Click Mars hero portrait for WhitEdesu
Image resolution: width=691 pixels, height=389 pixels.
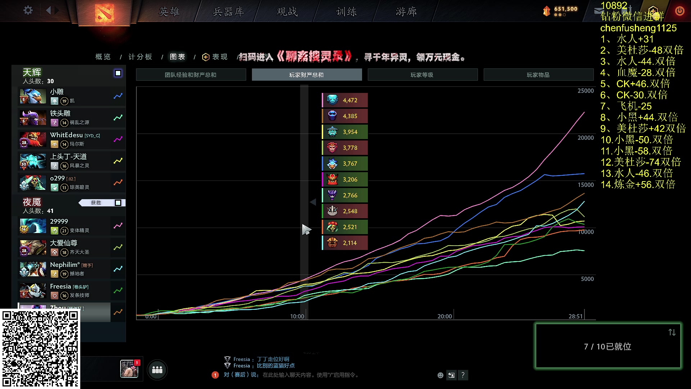[33, 139]
